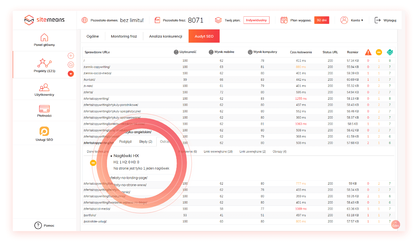The image size is (418, 246).
Task: Collapse the yellow minus Nagłówki HX warning
Action: [93, 162]
